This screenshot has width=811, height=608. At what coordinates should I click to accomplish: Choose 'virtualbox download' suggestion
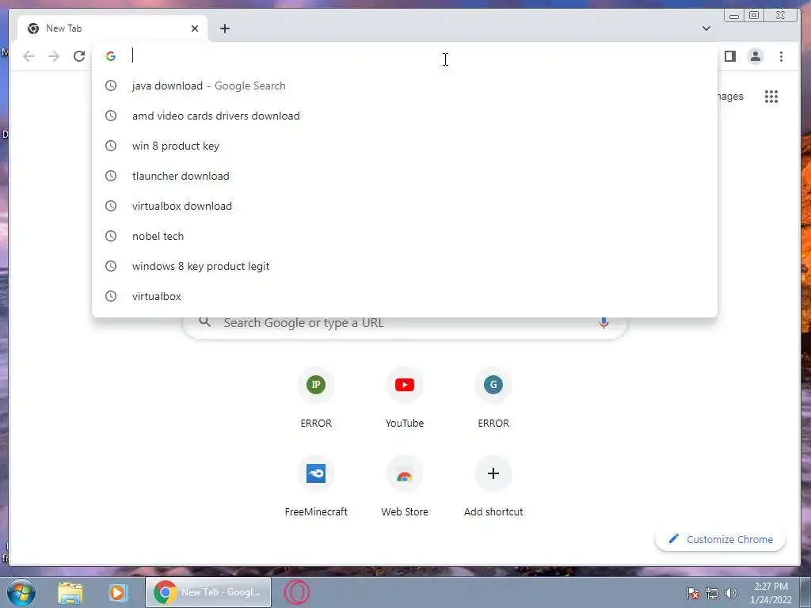(405, 206)
